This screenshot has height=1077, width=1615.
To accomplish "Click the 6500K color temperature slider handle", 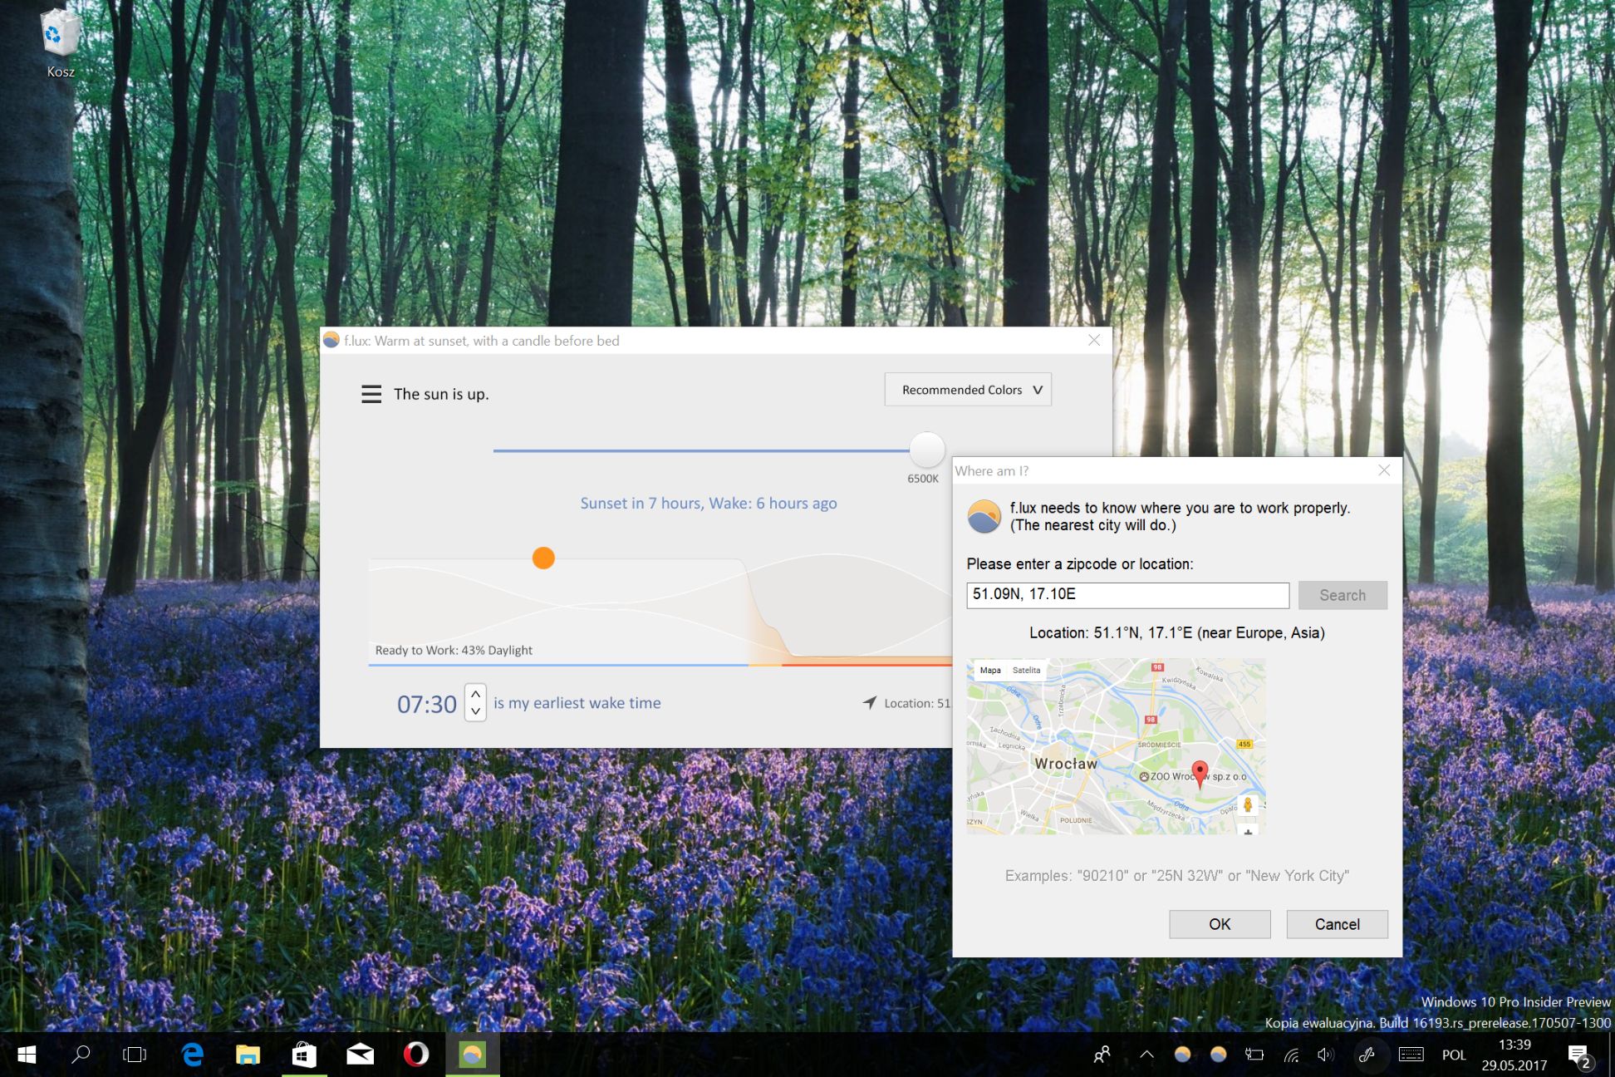I will pyautogui.click(x=927, y=450).
